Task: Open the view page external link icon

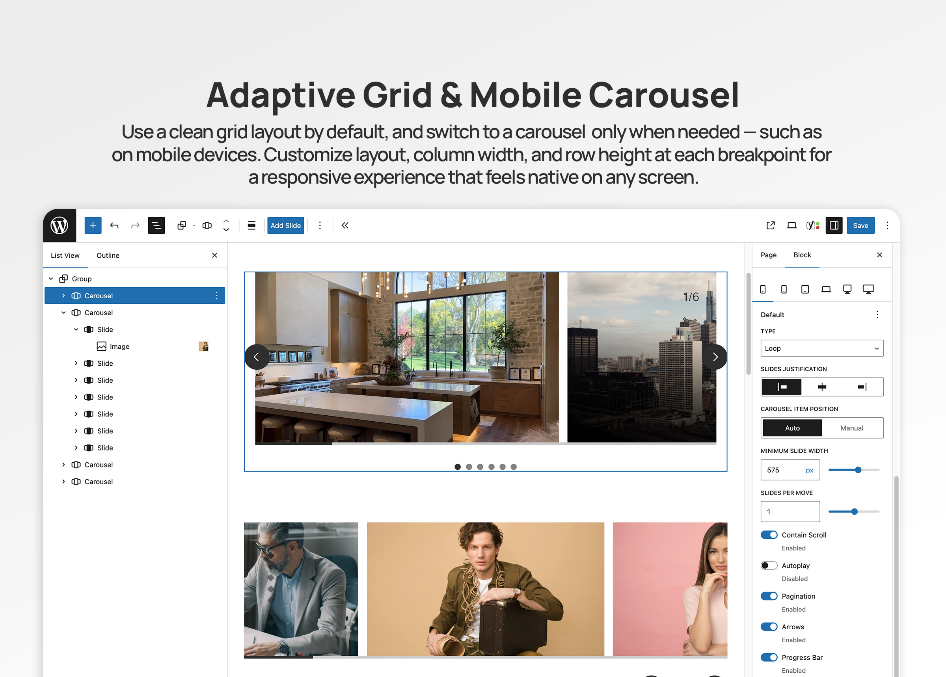Action: click(x=771, y=225)
